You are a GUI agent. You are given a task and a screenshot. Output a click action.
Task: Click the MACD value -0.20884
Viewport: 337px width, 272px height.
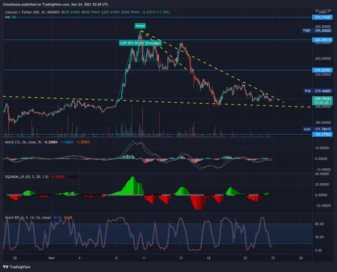51,142
